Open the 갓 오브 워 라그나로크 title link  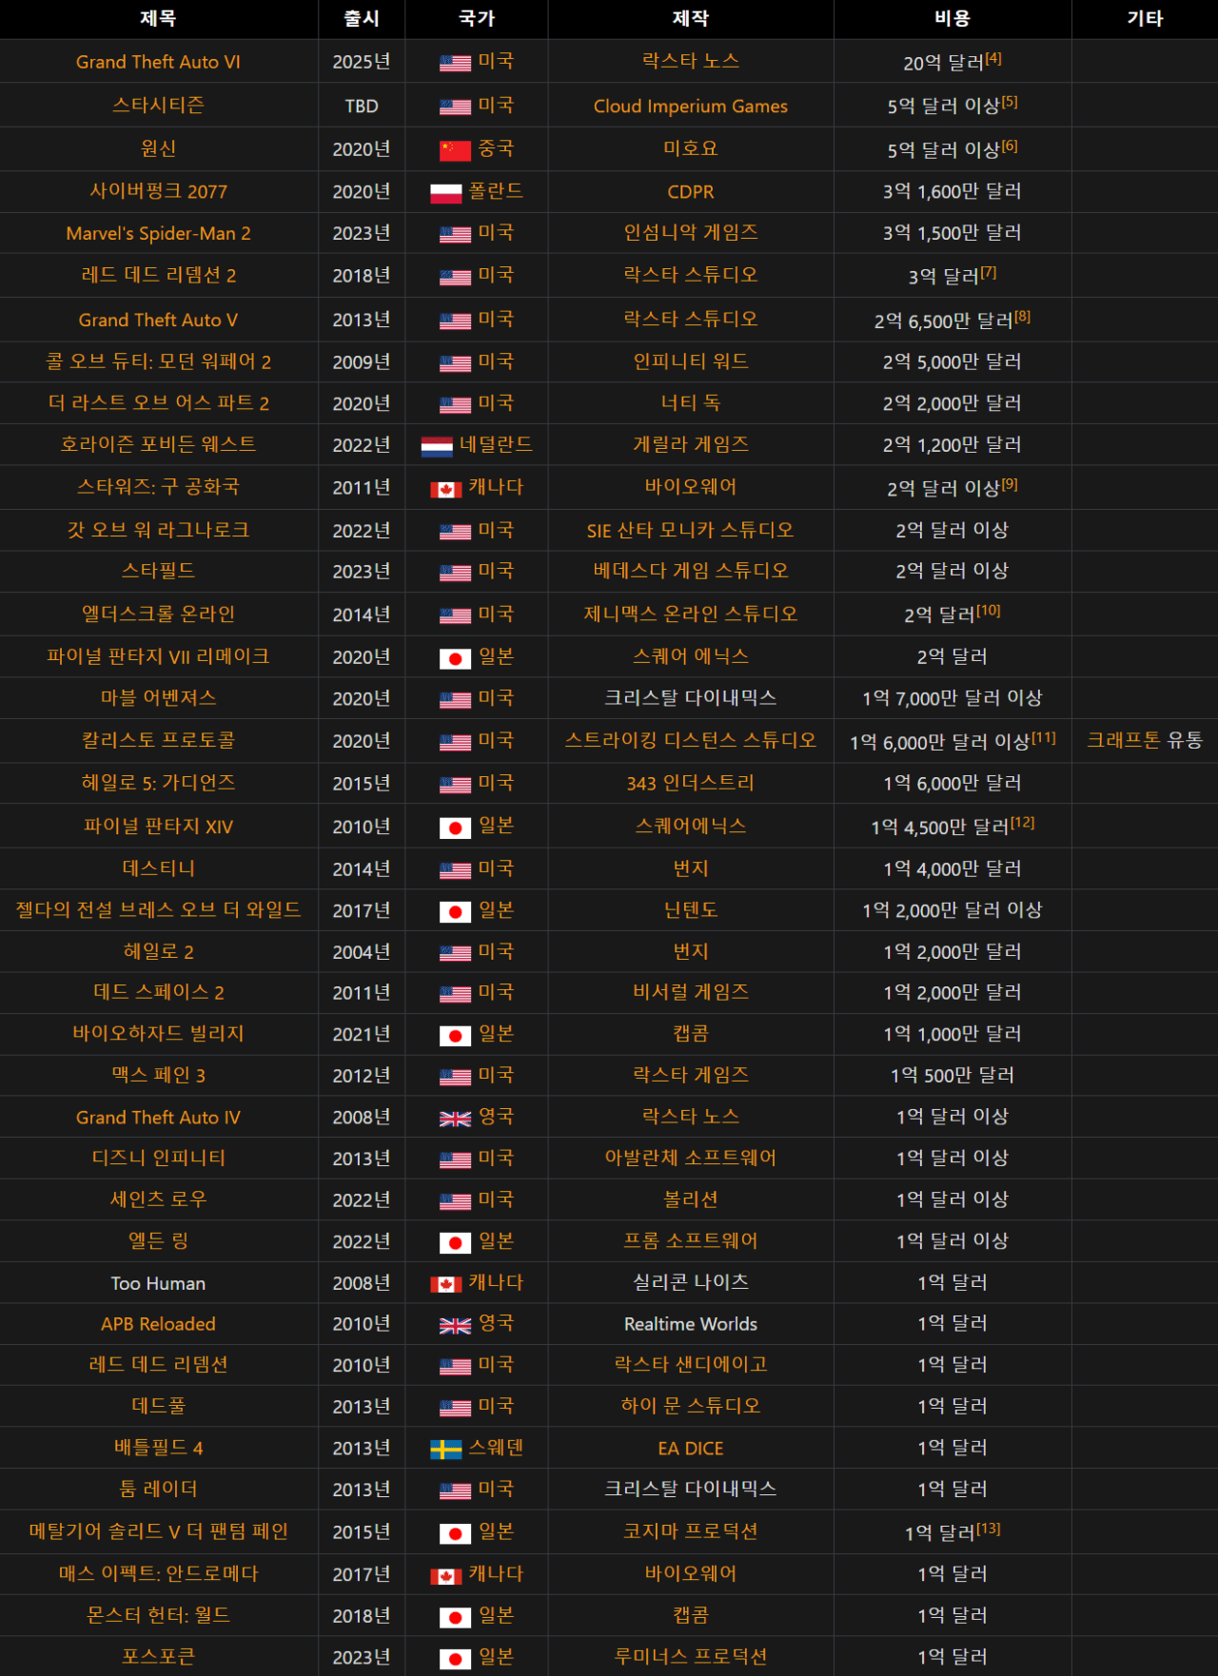tap(158, 530)
